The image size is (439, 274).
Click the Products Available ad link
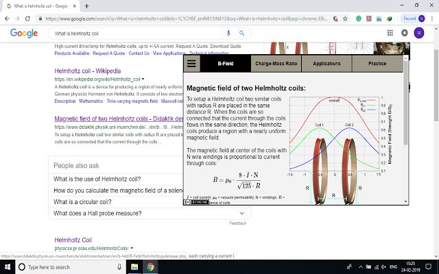click(x=71, y=53)
